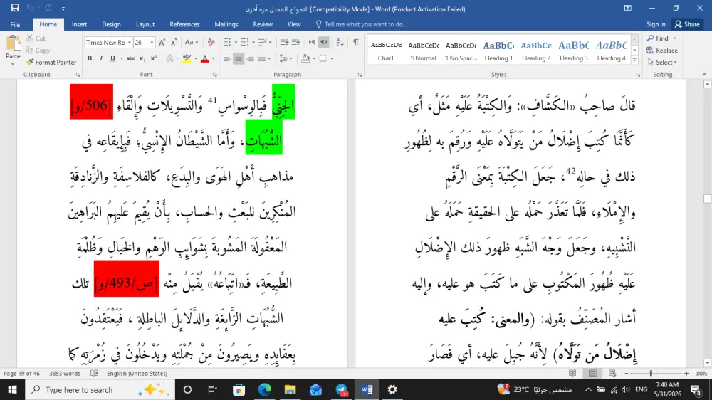The height and width of the screenshot is (400, 712).
Task: Click the Paste clipboard icon
Action: click(13, 44)
